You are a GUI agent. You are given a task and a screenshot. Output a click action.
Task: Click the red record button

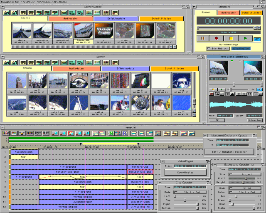(x=216, y=38)
